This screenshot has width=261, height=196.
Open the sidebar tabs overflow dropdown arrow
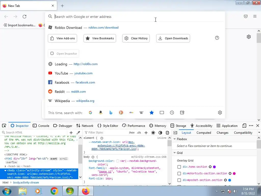tap(259, 133)
